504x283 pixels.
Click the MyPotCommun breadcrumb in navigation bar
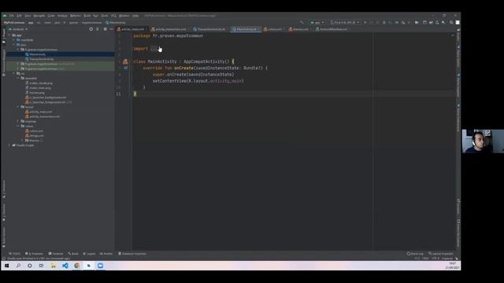point(14,23)
